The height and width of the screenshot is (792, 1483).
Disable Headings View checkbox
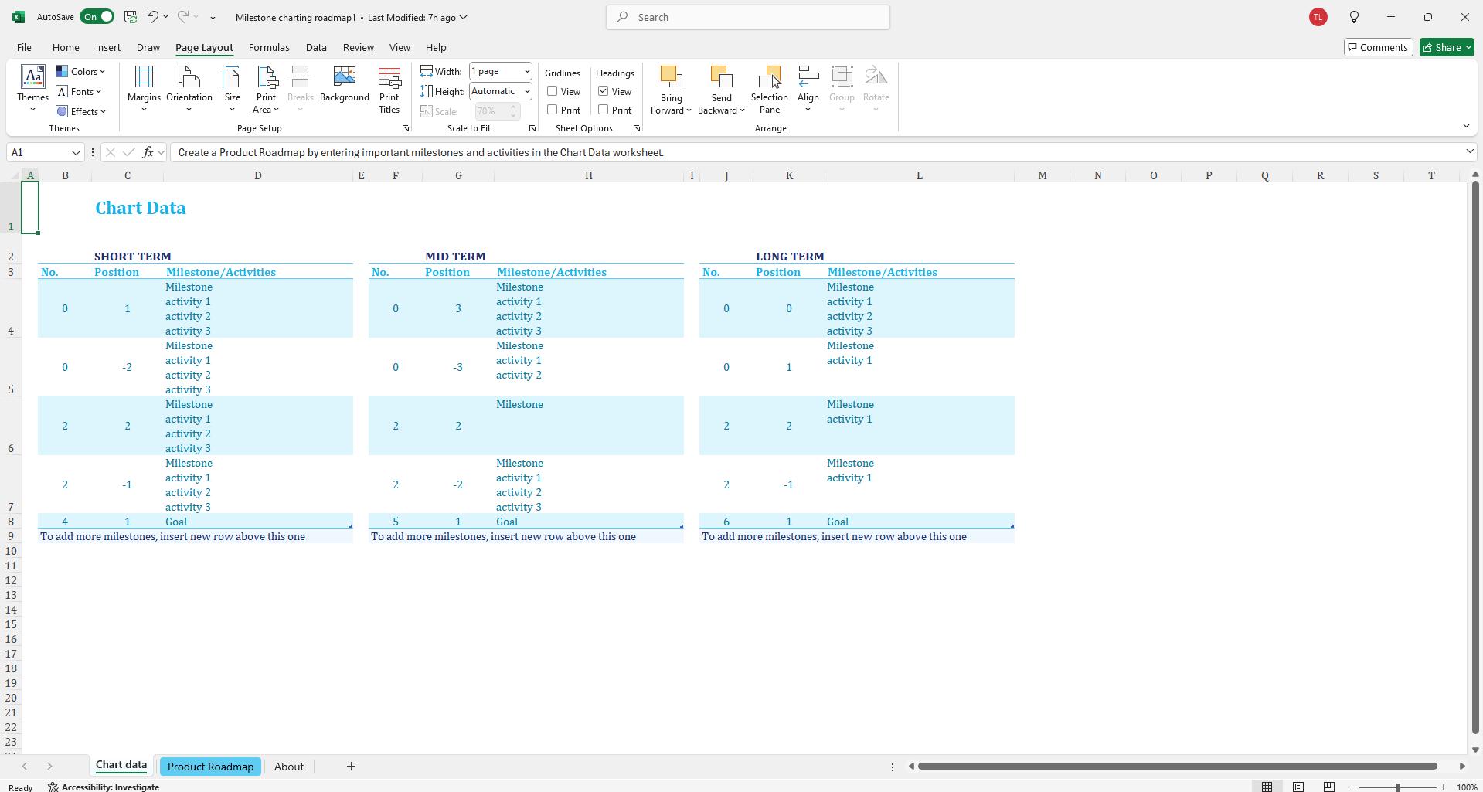pyautogui.click(x=604, y=91)
